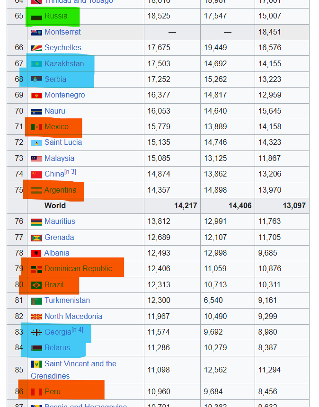This screenshot has width=319, height=407.
Task: Click the Albania flag icon
Action: click(x=36, y=253)
